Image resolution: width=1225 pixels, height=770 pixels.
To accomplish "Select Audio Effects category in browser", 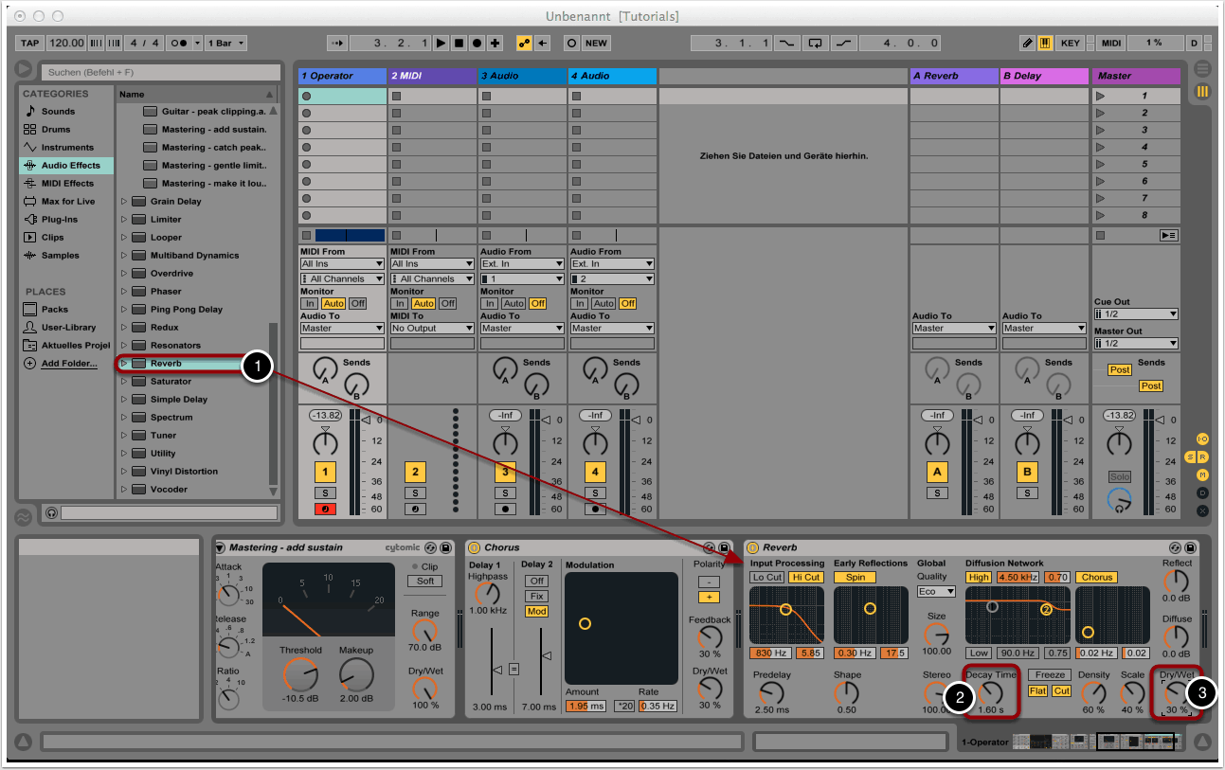I will pyautogui.click(x=70, y=166).
